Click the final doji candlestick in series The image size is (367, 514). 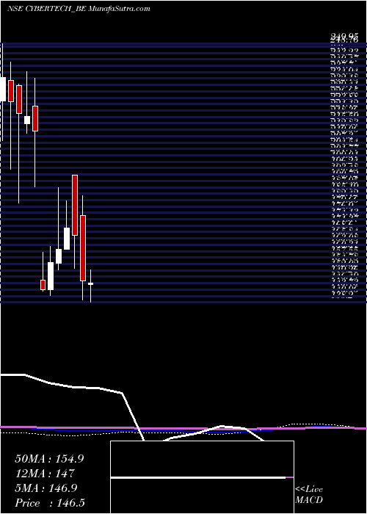(x=91, y=284)
